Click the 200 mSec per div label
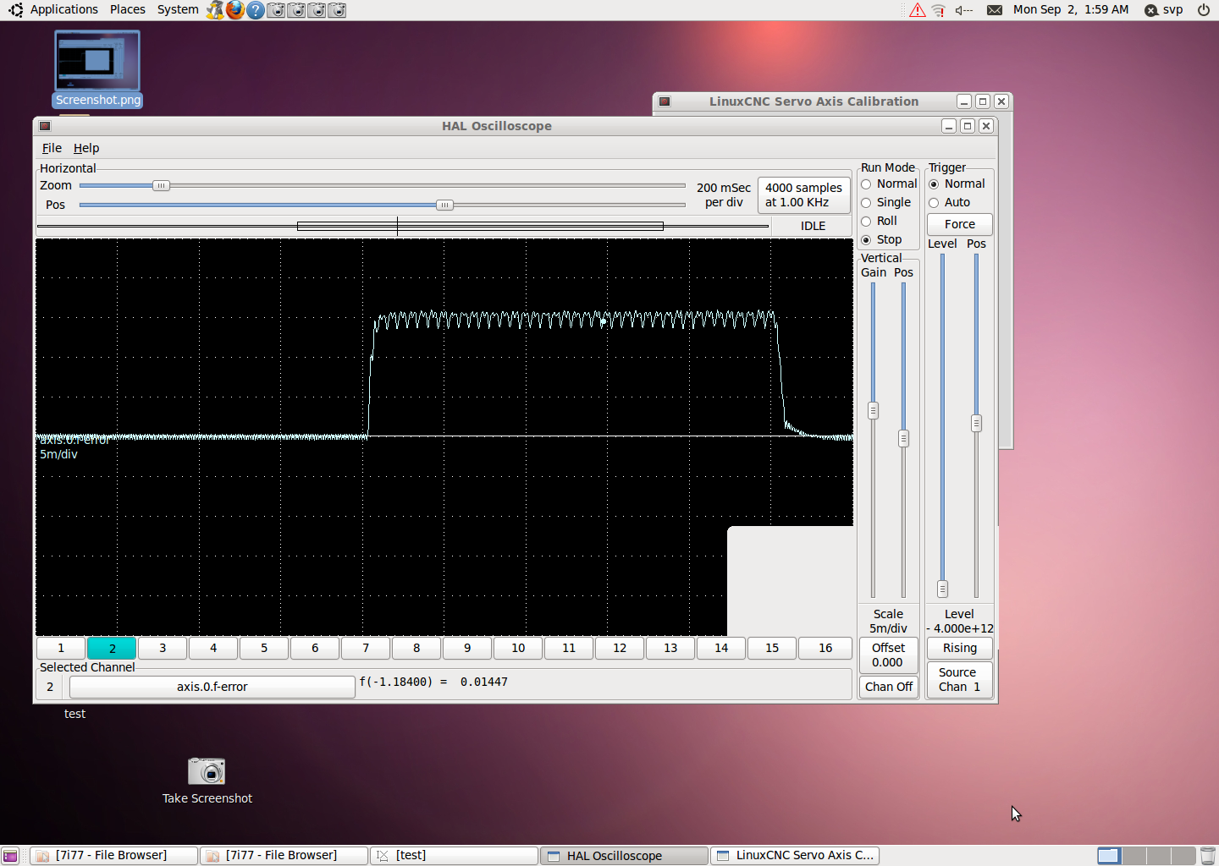1219x866 pixels. [x=724, y=195]
